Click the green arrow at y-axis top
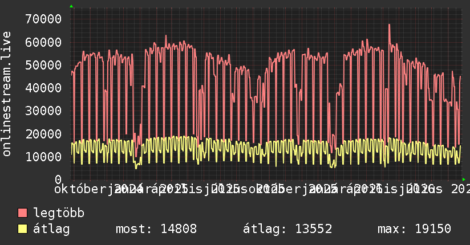470x245 pixels. click(x=71, y=6)
